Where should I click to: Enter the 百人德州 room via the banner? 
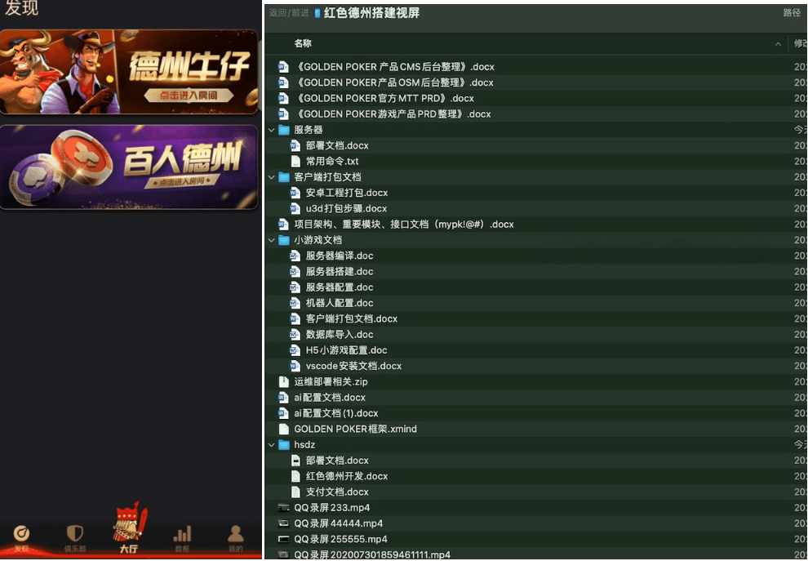(129, 167)
